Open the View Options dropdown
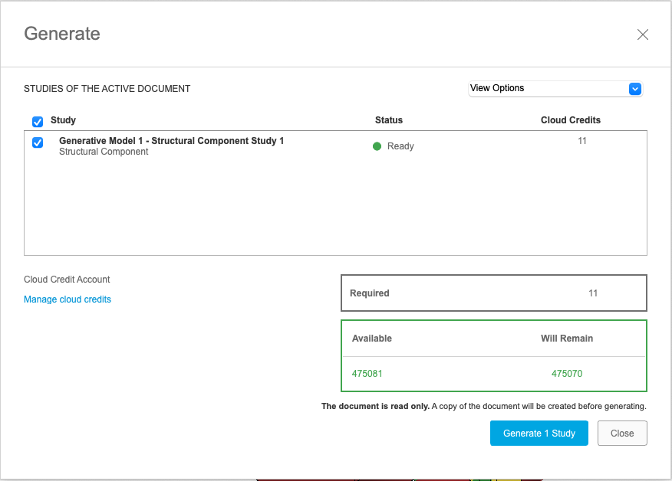 555,89
